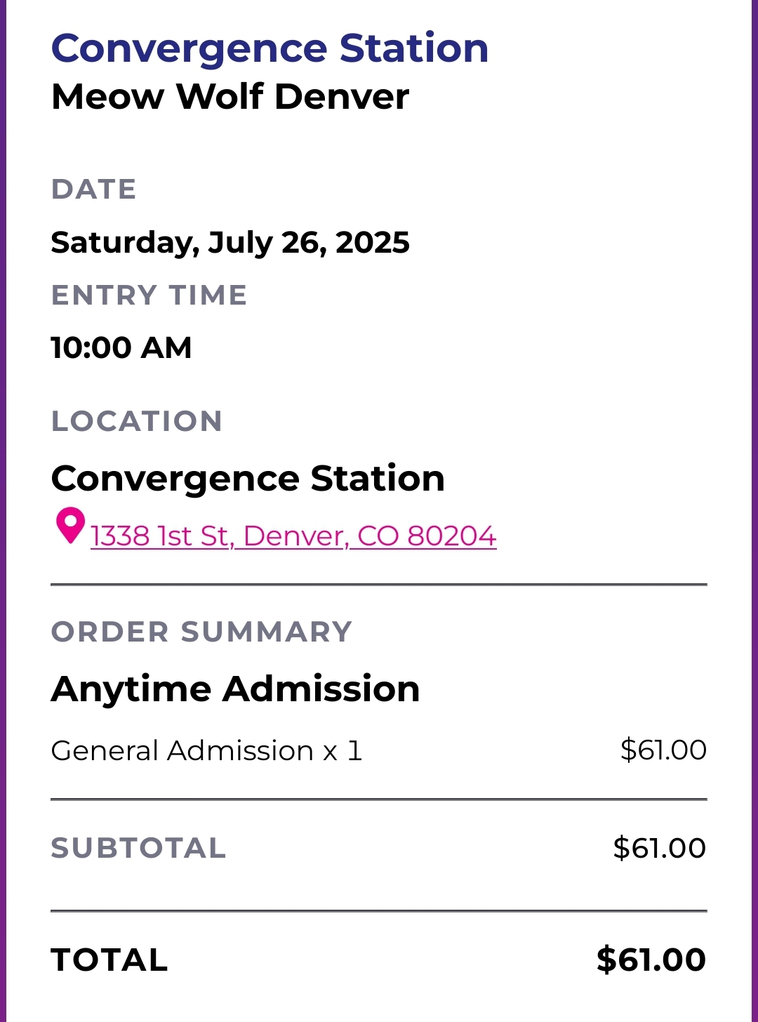This screenshot has height=1022, width=758.
Task: Select the subtotal $61.00 amount
Action: tap(660, 849)
